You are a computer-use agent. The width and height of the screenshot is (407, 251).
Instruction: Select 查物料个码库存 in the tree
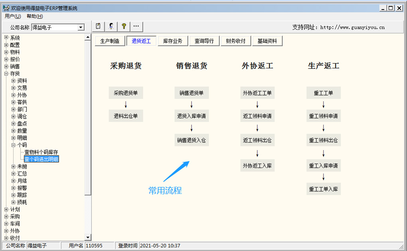click(x=41, y=152)
